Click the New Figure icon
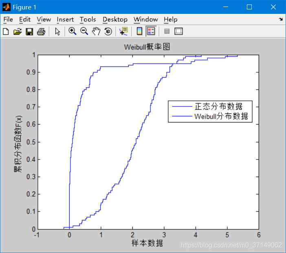Viewport: 286px width, 253px height. point(6,31)
